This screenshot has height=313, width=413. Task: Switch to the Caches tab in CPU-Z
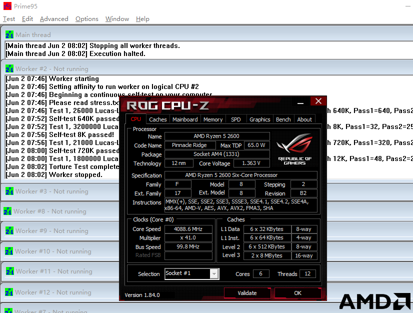pos(158,119)
